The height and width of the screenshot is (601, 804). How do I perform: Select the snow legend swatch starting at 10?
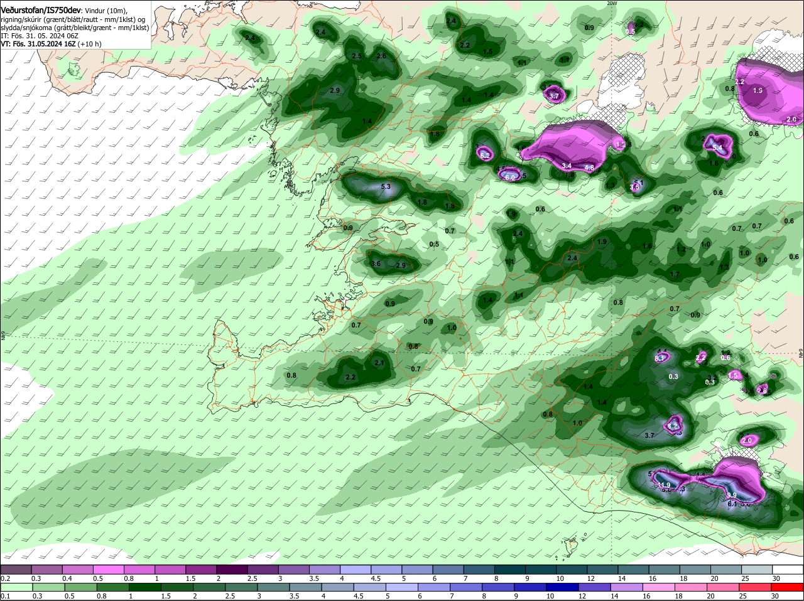(570, 570)
